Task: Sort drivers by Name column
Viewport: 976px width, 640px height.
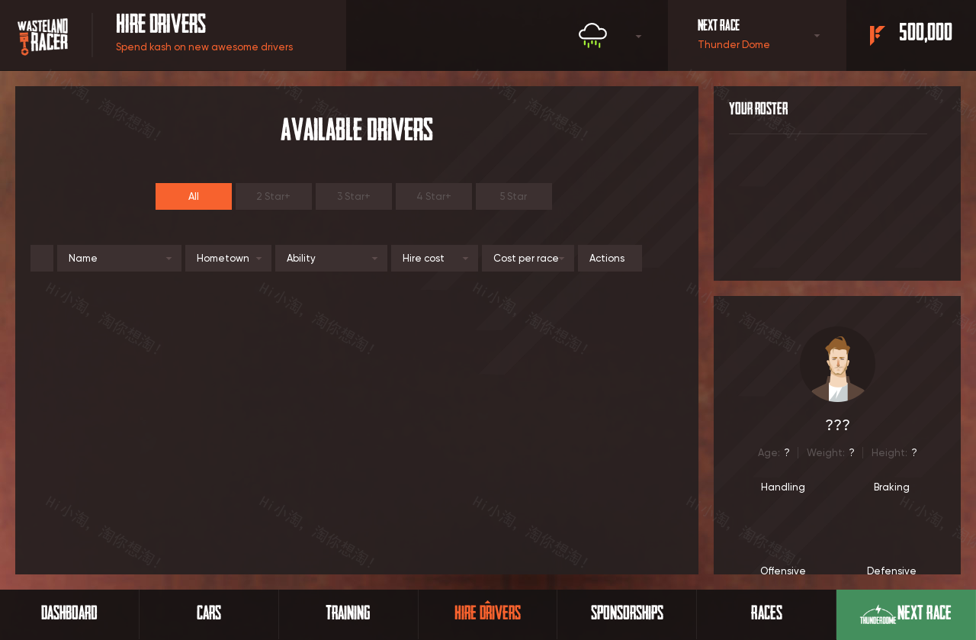Action: [x=119, y=259]
